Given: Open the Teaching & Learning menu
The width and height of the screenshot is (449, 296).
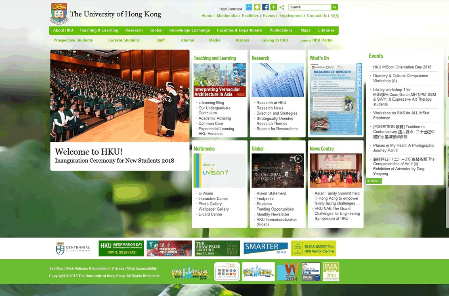Looking at the screenshot, I should [x=99, y=30].
